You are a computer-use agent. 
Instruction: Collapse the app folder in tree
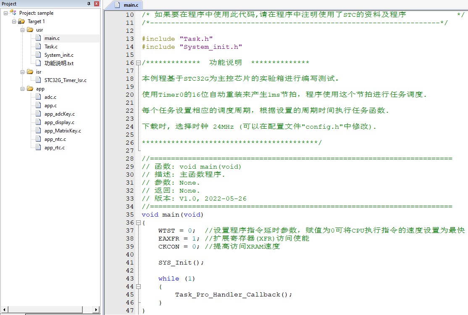pyautogui.click(x=22, y=88)
